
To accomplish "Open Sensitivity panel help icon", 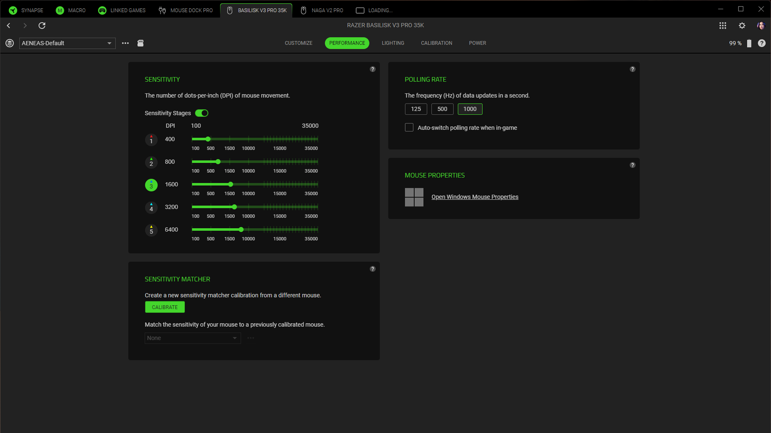I will pyautogui.click(x=373, y=69).
